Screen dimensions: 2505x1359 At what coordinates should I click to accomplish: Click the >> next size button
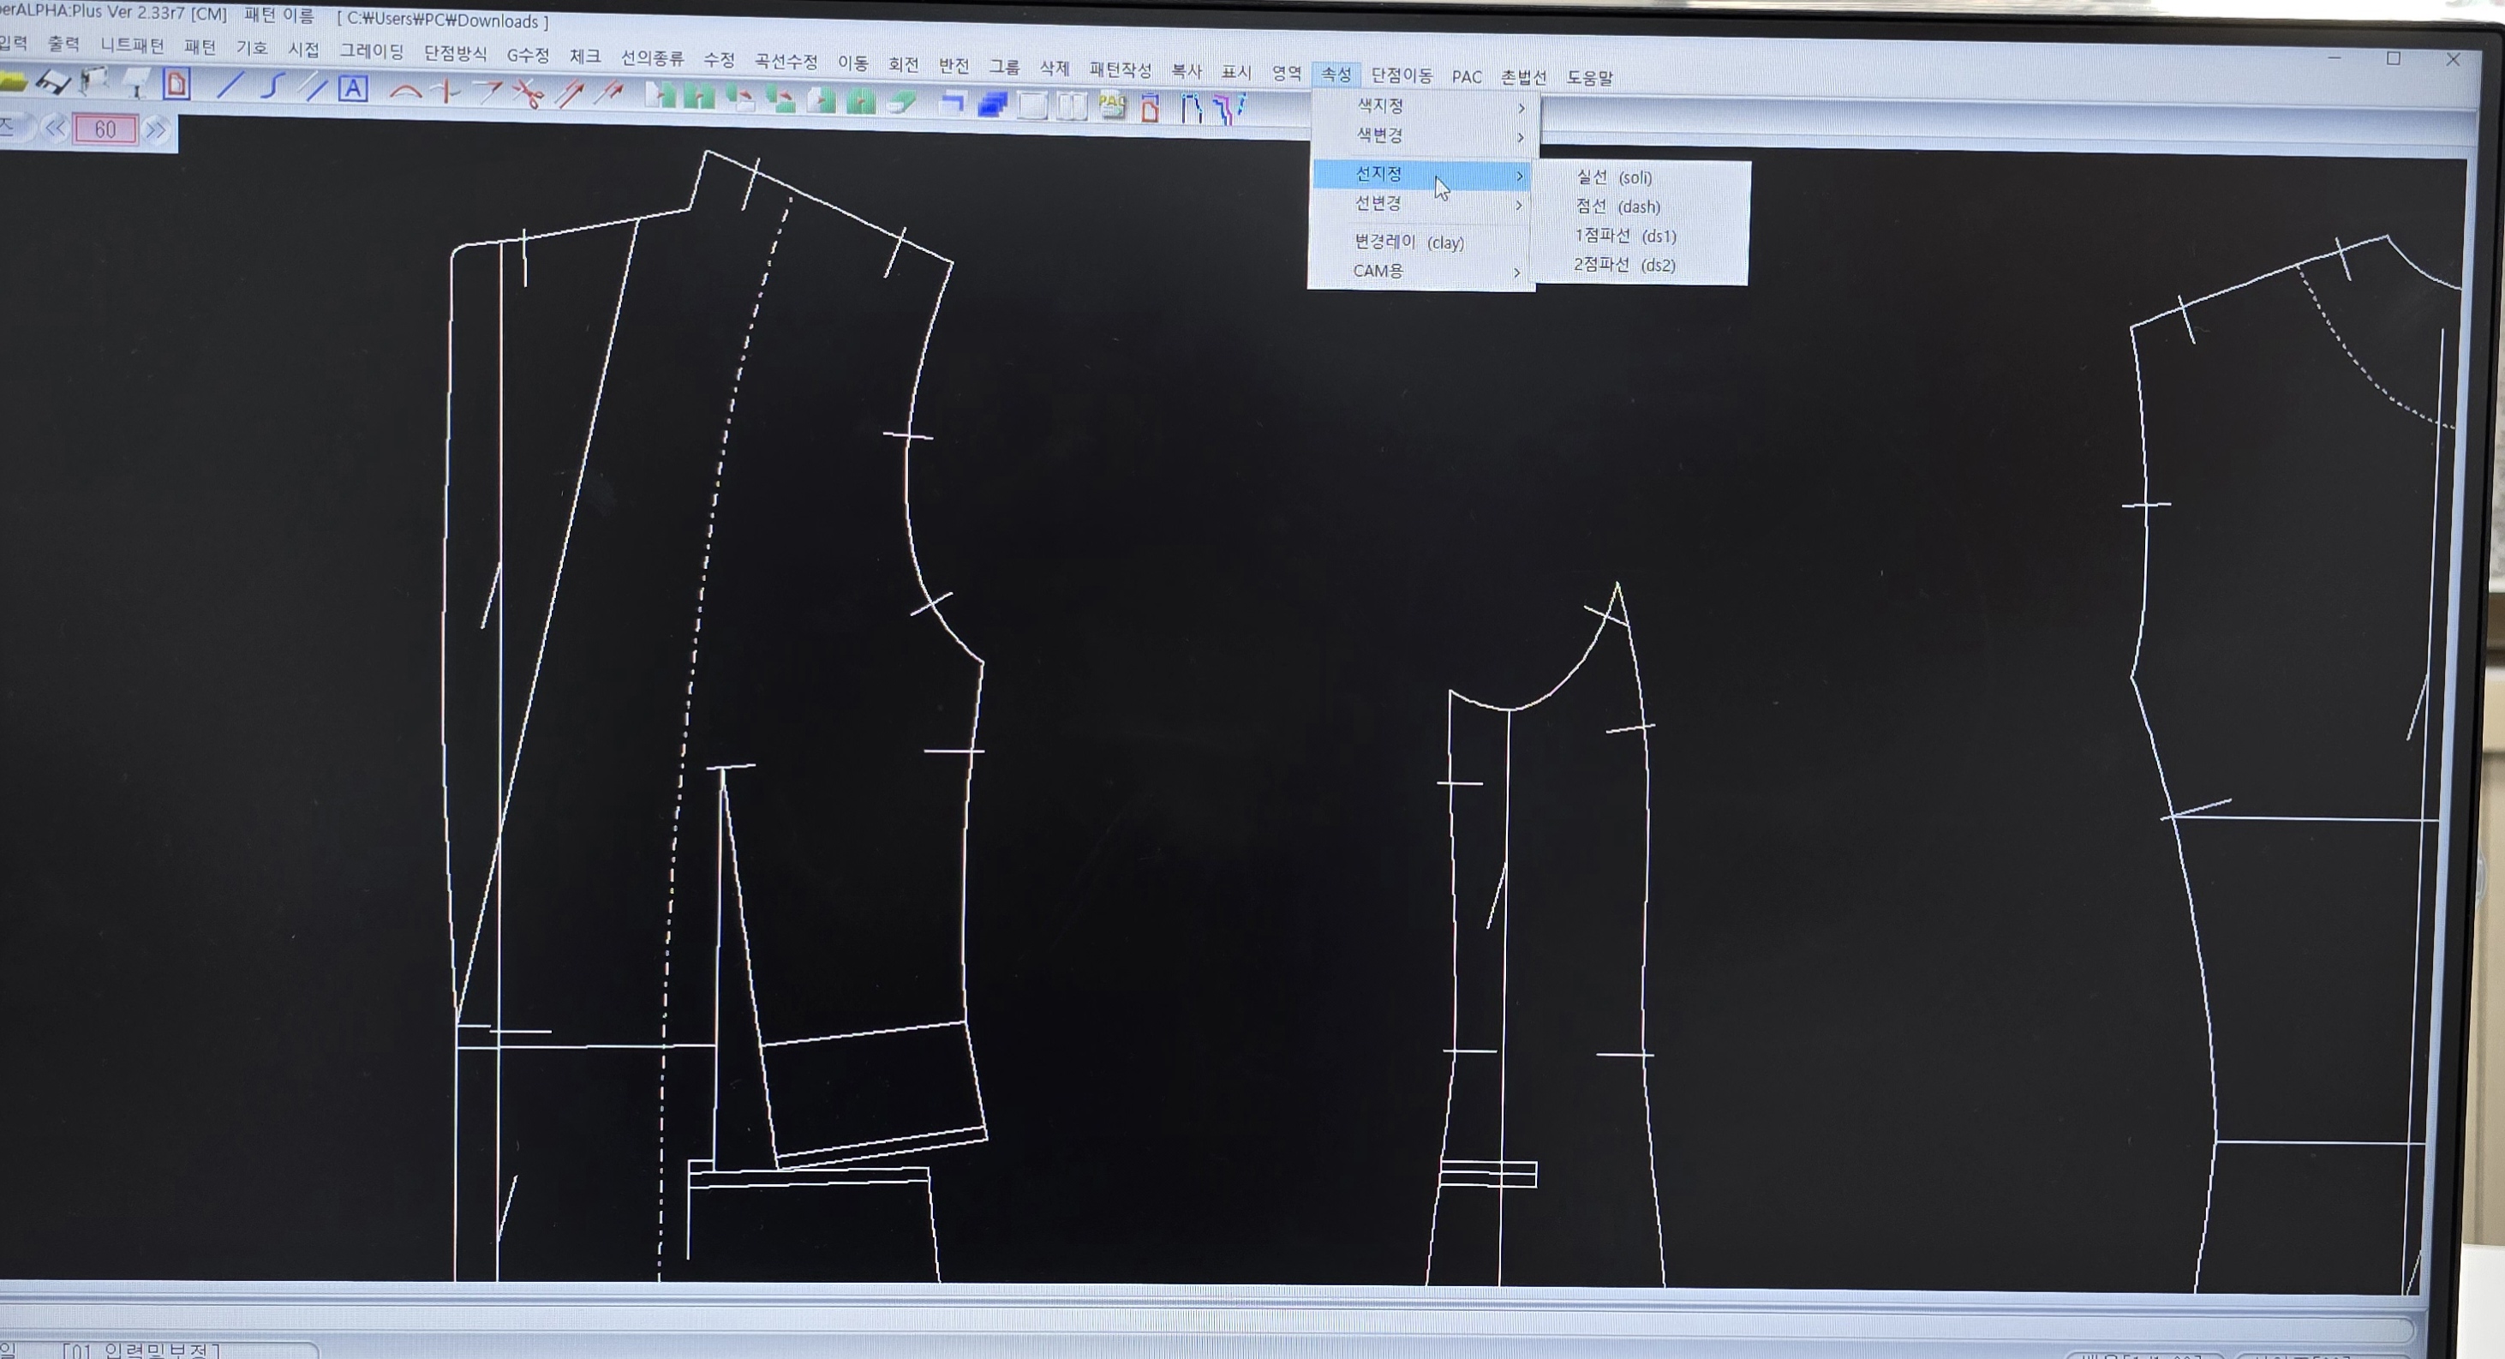[x=156, y=130]
